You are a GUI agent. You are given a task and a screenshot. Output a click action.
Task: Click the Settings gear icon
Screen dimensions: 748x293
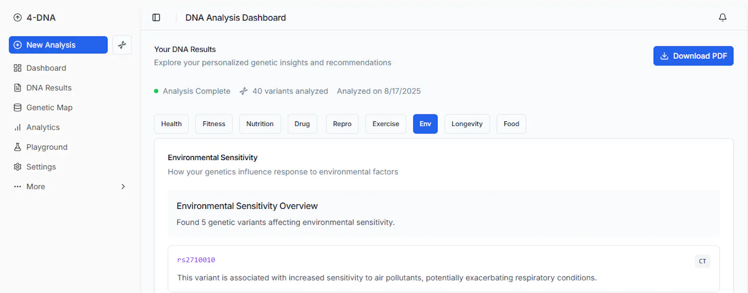[18, 167]
